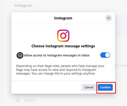The image size is (127, 106).
Task: Click the dark chat bubbles icon
Action: pos(20,55)
